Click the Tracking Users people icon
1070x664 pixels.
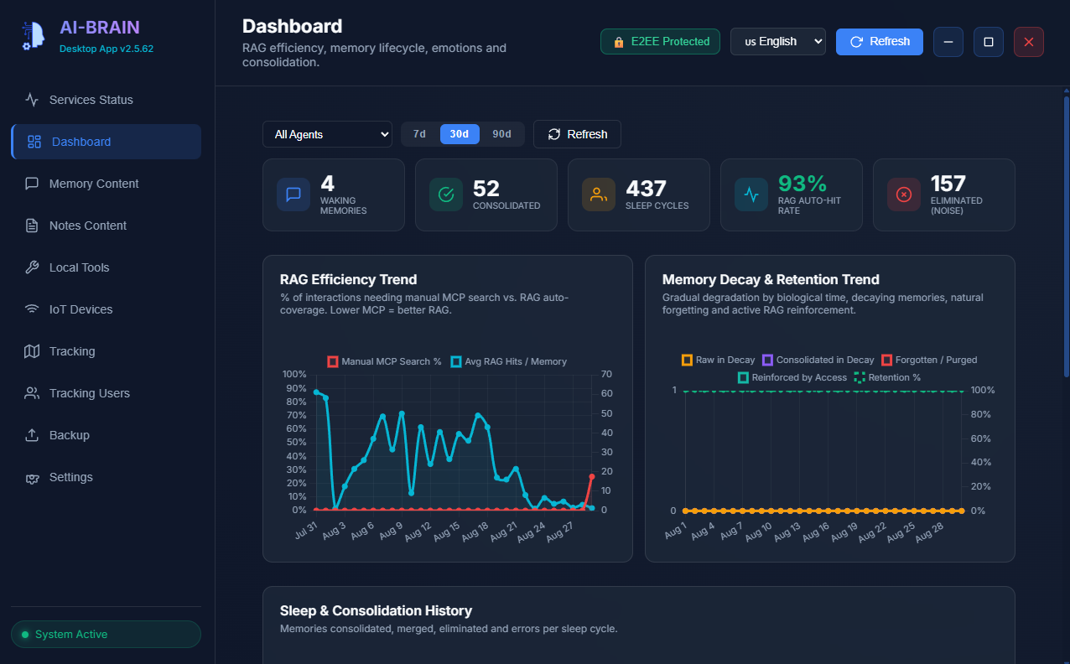pyautogui.click(x=32, y=393)
